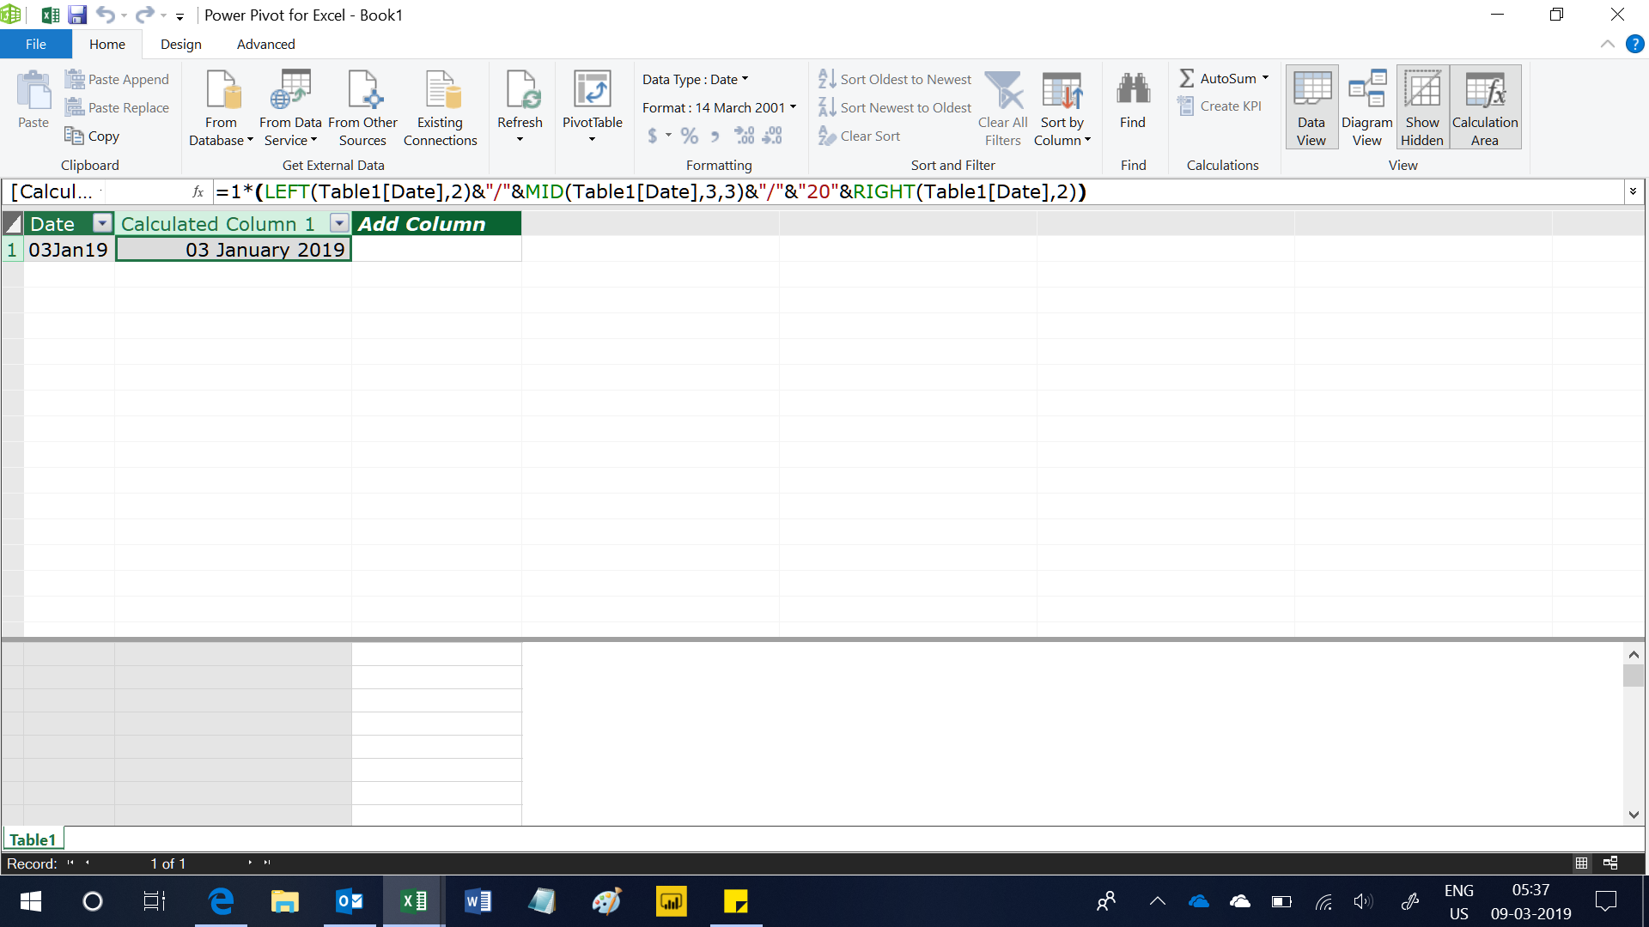The width and height of the screenshot is (1649, 927).
Task: Click Clear Sort option
Action: pyautogui.click(x=859, y=136)
